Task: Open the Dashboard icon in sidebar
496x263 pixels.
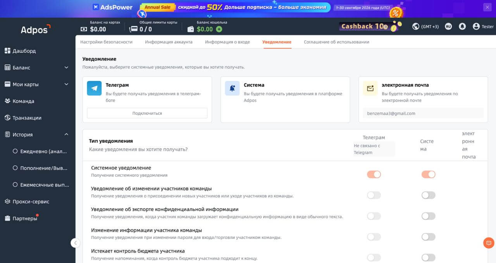Action: 7,51
